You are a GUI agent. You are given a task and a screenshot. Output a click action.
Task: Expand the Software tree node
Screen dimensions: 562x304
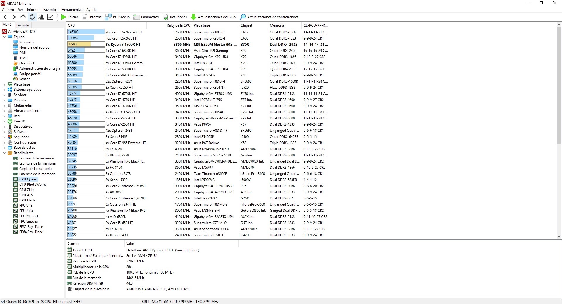click(4, 132)
